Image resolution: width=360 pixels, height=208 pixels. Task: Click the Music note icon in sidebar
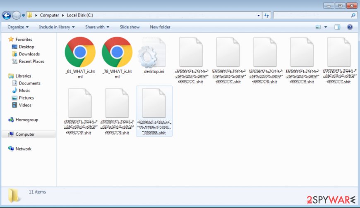[14, 90]
